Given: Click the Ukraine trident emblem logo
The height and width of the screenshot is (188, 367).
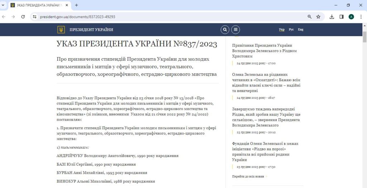Looking at the screenshot, I should [x=61, y=30].
